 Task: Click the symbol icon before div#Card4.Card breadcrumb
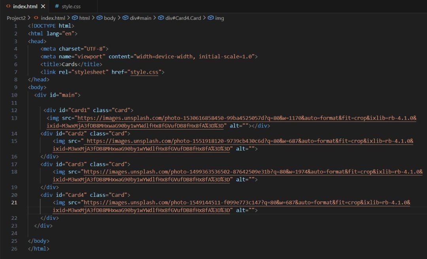click(161, 18)
